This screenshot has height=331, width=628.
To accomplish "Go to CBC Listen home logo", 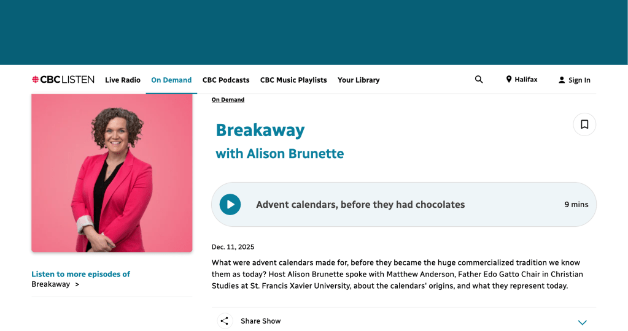I will [63, 80].
